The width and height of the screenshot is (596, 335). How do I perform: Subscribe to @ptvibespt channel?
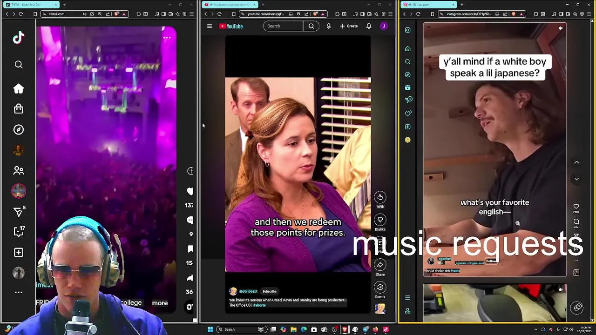coord(269,291)
